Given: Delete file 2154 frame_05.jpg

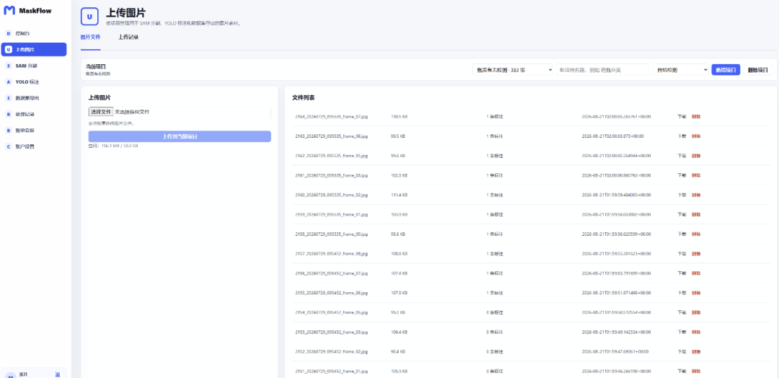Looking at the screenshot, I should (695, 312).
